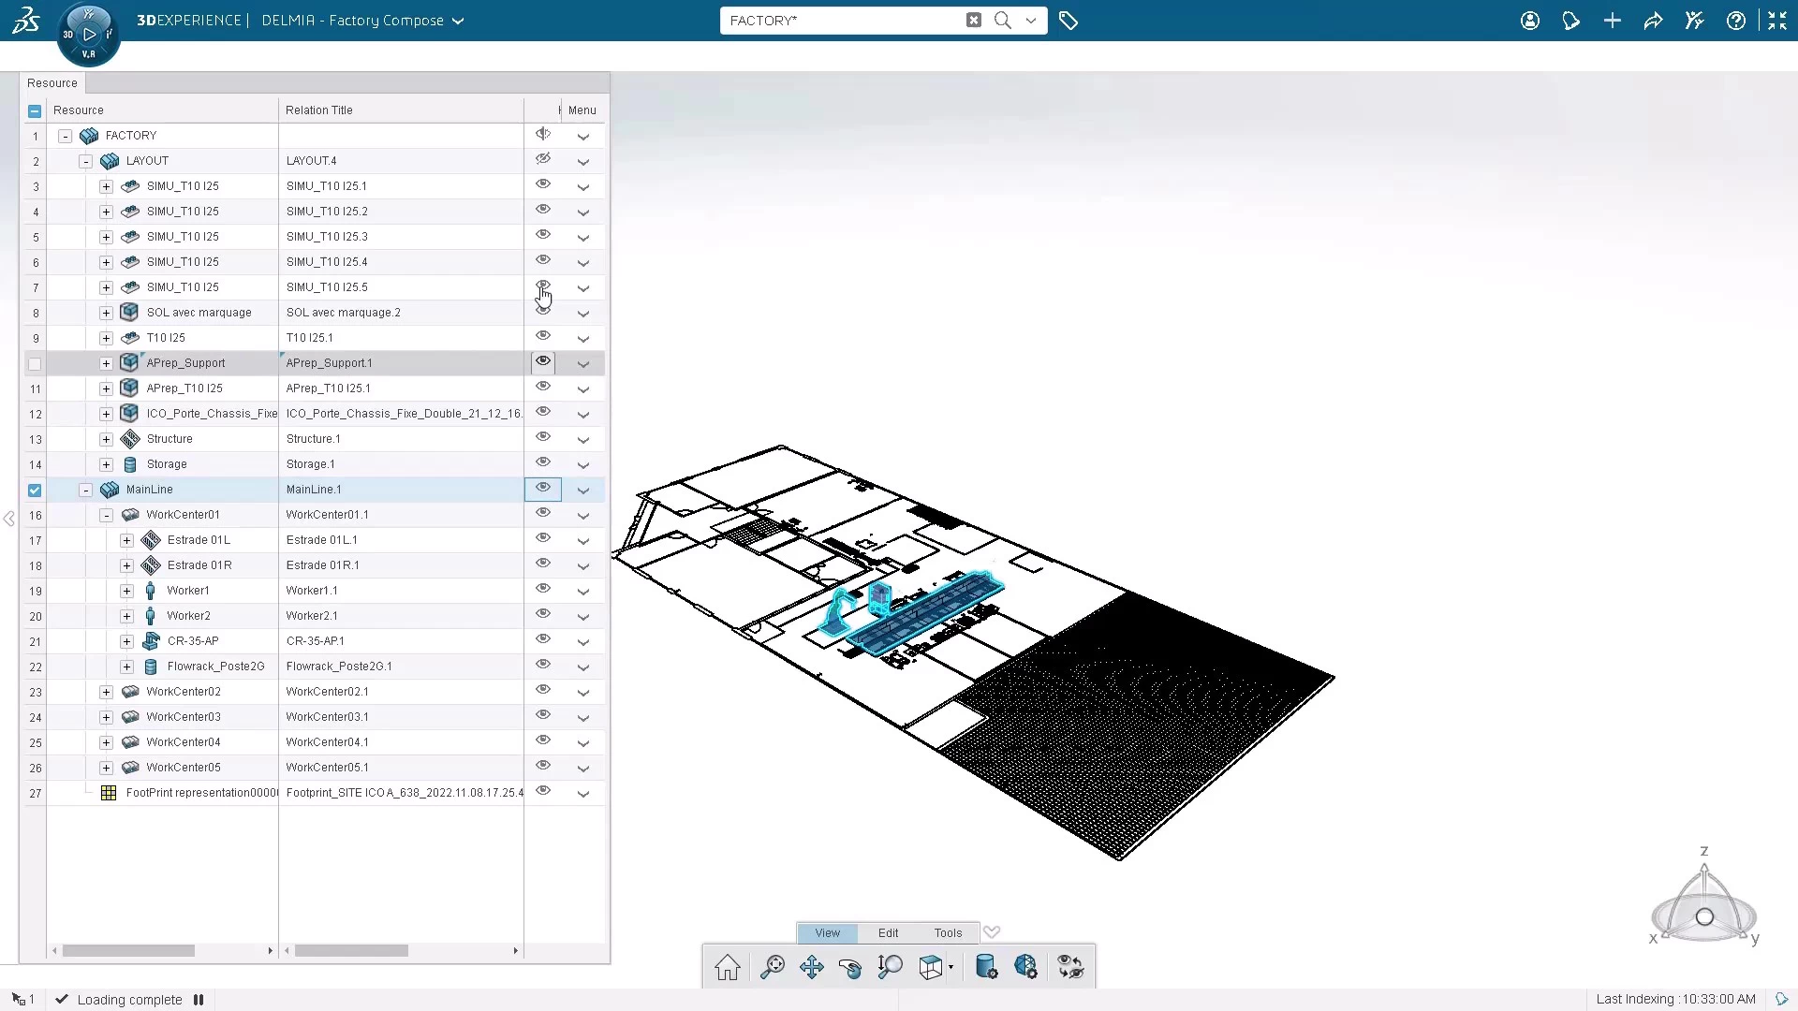Toggle visibility of APrep_Support row
The height and width of the screenshot is (1011, 1798).
click(543, 361)
